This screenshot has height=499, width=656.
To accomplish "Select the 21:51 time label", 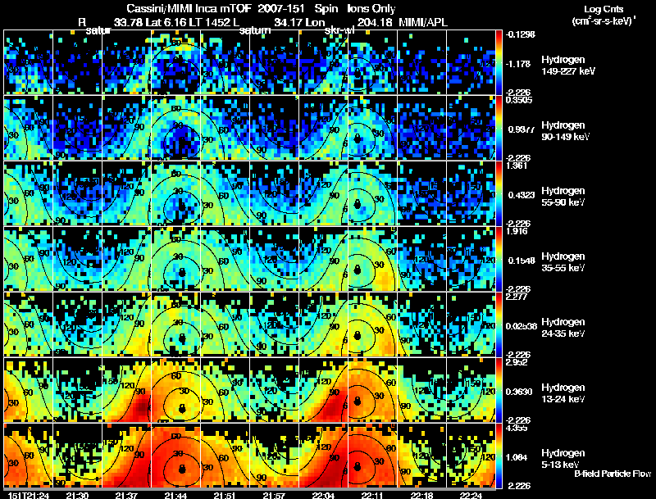I will tap(225, 495).
